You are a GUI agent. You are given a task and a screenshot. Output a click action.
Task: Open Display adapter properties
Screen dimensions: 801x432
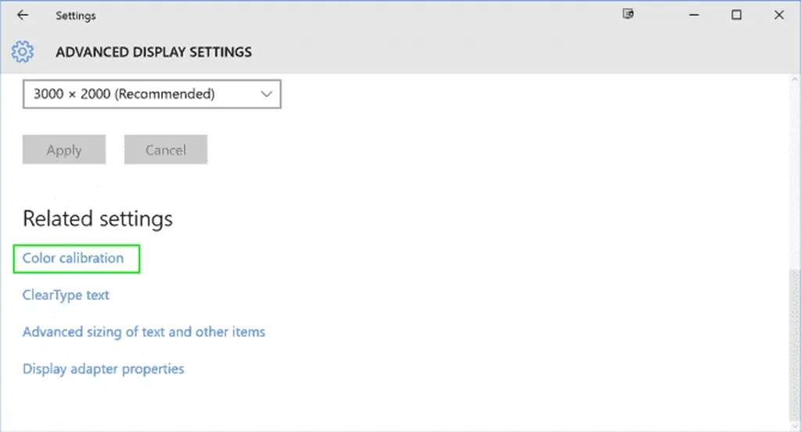tap(103, 369)
